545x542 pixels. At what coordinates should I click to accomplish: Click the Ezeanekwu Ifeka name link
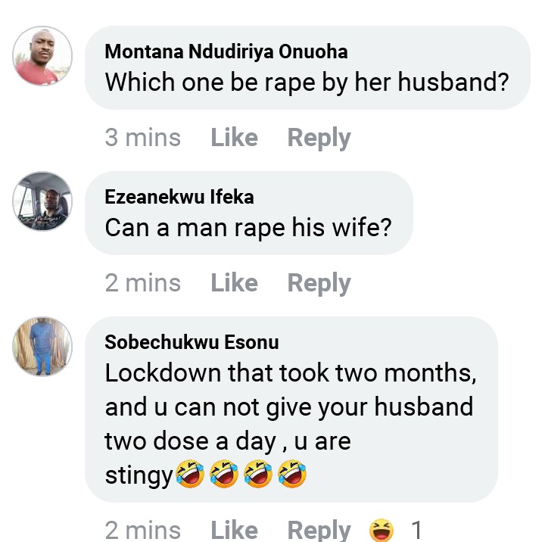pos(179,197)
